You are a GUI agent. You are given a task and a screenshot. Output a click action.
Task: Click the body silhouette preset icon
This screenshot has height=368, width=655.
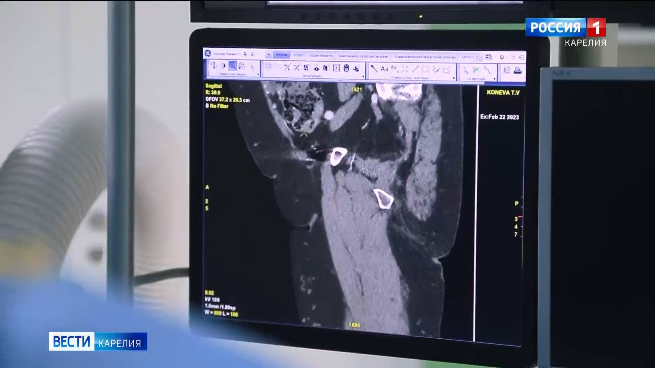tap(346, 68)
